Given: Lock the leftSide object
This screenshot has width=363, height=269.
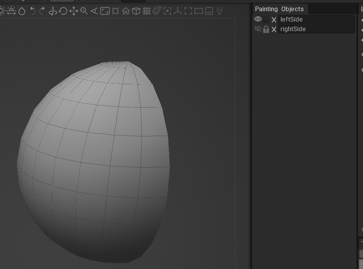Looking at the screenshot, I should pos(266,20).
